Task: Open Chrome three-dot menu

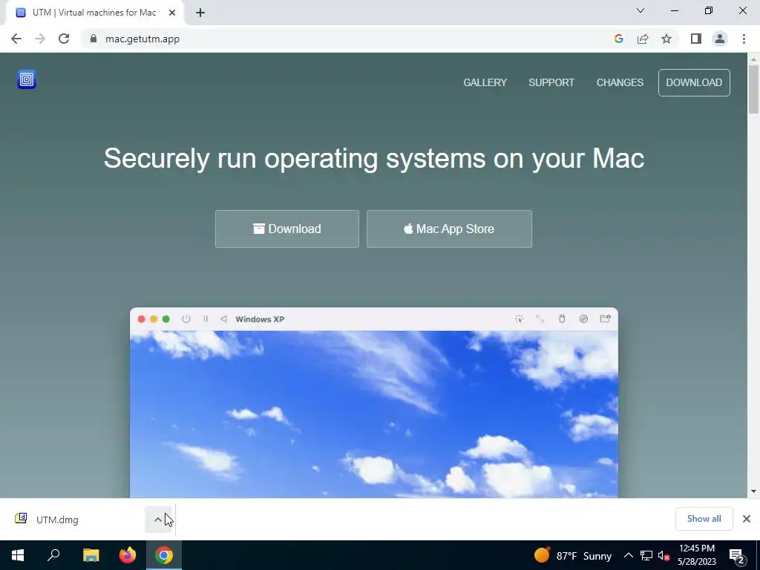Action: point(744,39)
